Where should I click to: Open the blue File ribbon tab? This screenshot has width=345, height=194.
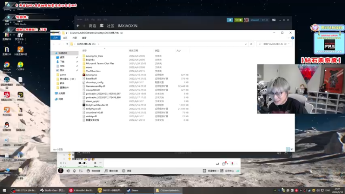[56, 38]
